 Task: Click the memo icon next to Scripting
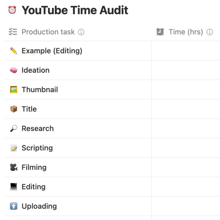[x=14, y=148]
